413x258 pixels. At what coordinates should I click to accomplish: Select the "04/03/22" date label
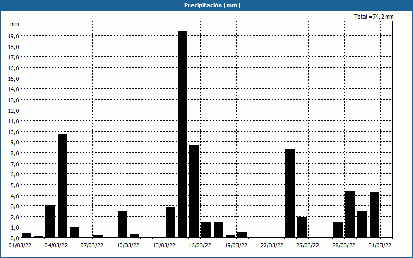56,245
